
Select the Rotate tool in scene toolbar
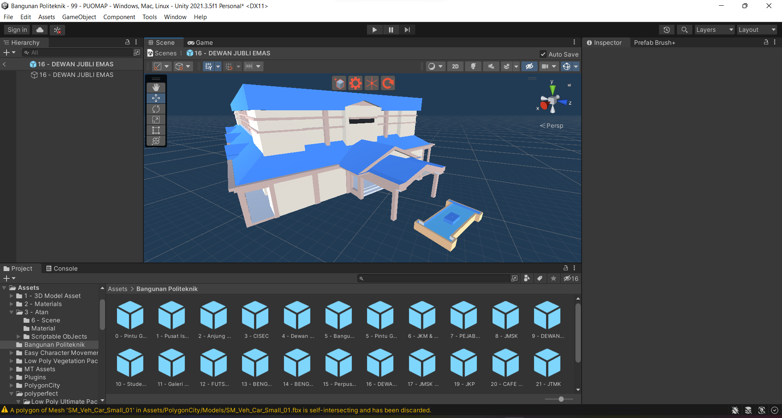pos(156,109)
